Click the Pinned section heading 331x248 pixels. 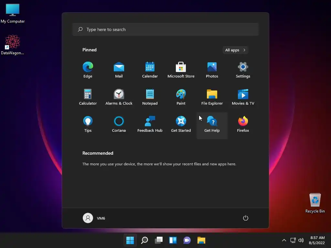point(90,50)
